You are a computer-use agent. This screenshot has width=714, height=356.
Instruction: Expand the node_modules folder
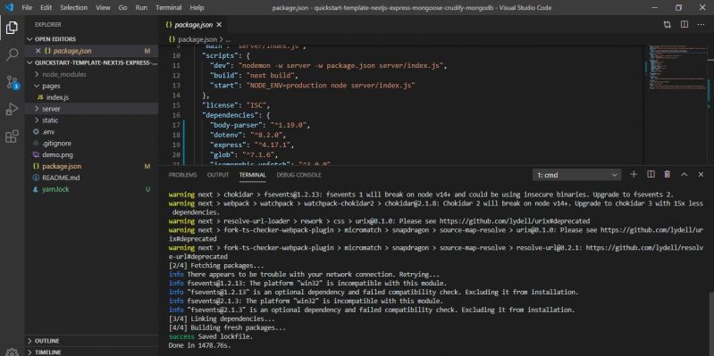pyautogui.click(x=91, y=74)
